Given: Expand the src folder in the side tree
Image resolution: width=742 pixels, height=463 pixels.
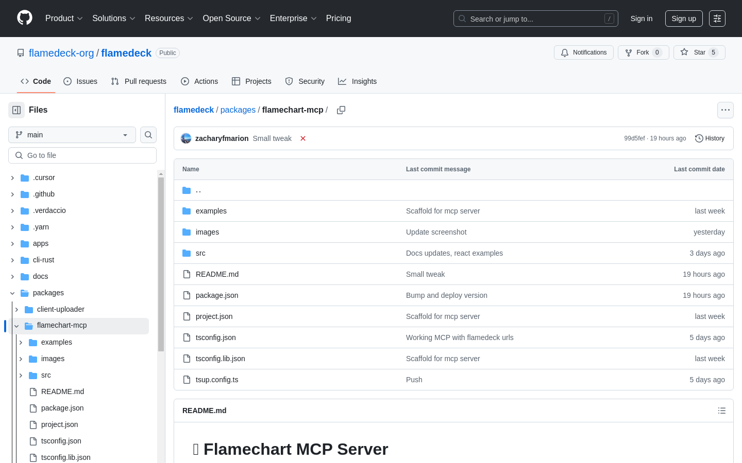Looking at the screenshot, I should click(21, 376).
